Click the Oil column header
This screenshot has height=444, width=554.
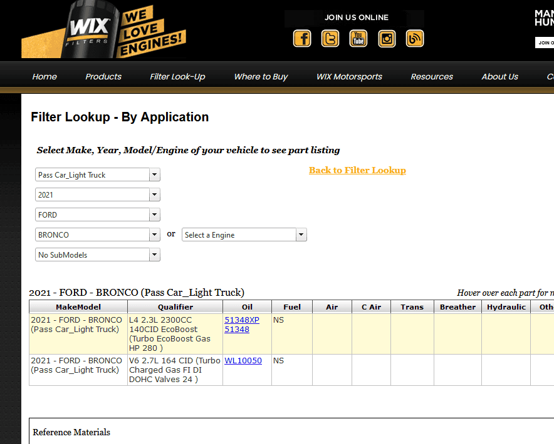(248, 307)
